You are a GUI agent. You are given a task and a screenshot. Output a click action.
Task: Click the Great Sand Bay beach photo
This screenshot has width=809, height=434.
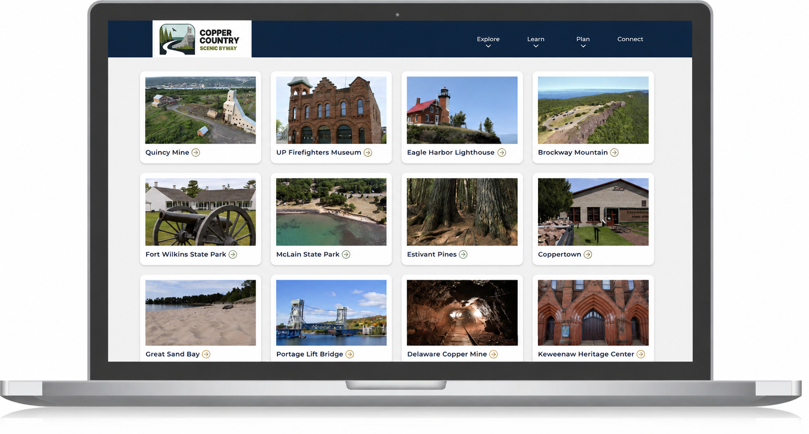point(200,313)
